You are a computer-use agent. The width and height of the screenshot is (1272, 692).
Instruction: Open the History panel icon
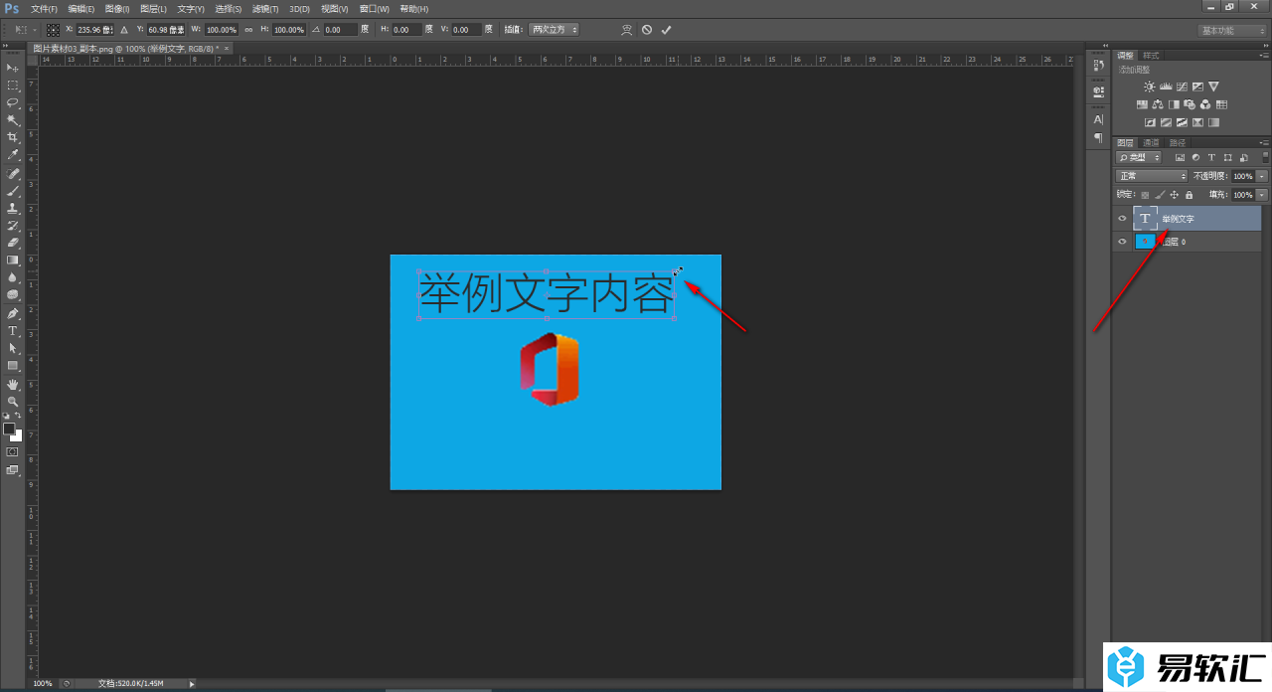click(x=1098, y=66)
